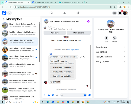This screenshot has height=104, width=131.
Task: Search in conversation using the magnifier
Action: tap(114, 38)
